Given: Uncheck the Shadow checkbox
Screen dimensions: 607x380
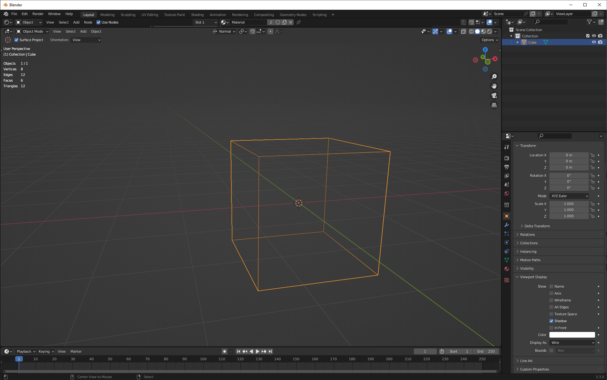Looking at the screenshot, I should [x=551, y=321].
